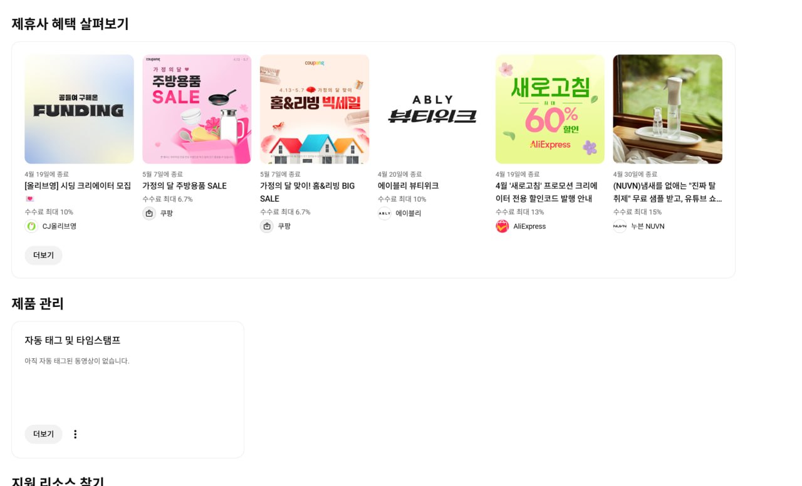802x486 pixels.
Task: Open the ABLY 뷰티위크 thumbnail
Action: pyautogui.click(x=432, y=109)
